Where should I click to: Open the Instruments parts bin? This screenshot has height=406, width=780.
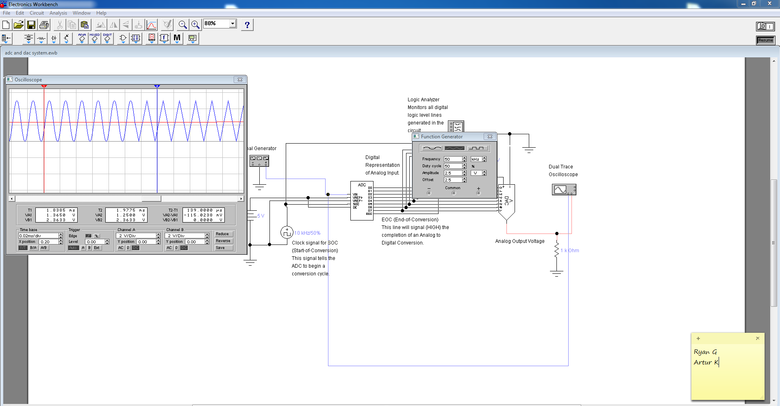pyautogui.click(x=193, y=39)
